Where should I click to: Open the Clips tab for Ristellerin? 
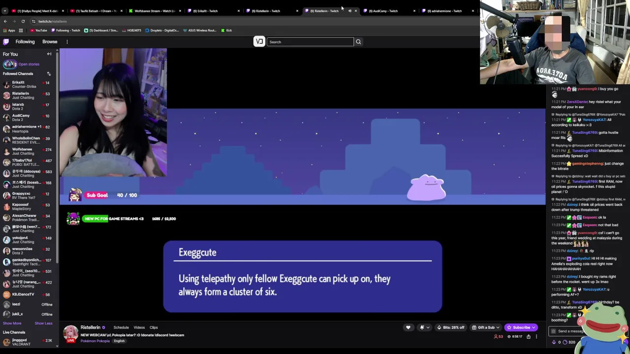pos(154,327)
